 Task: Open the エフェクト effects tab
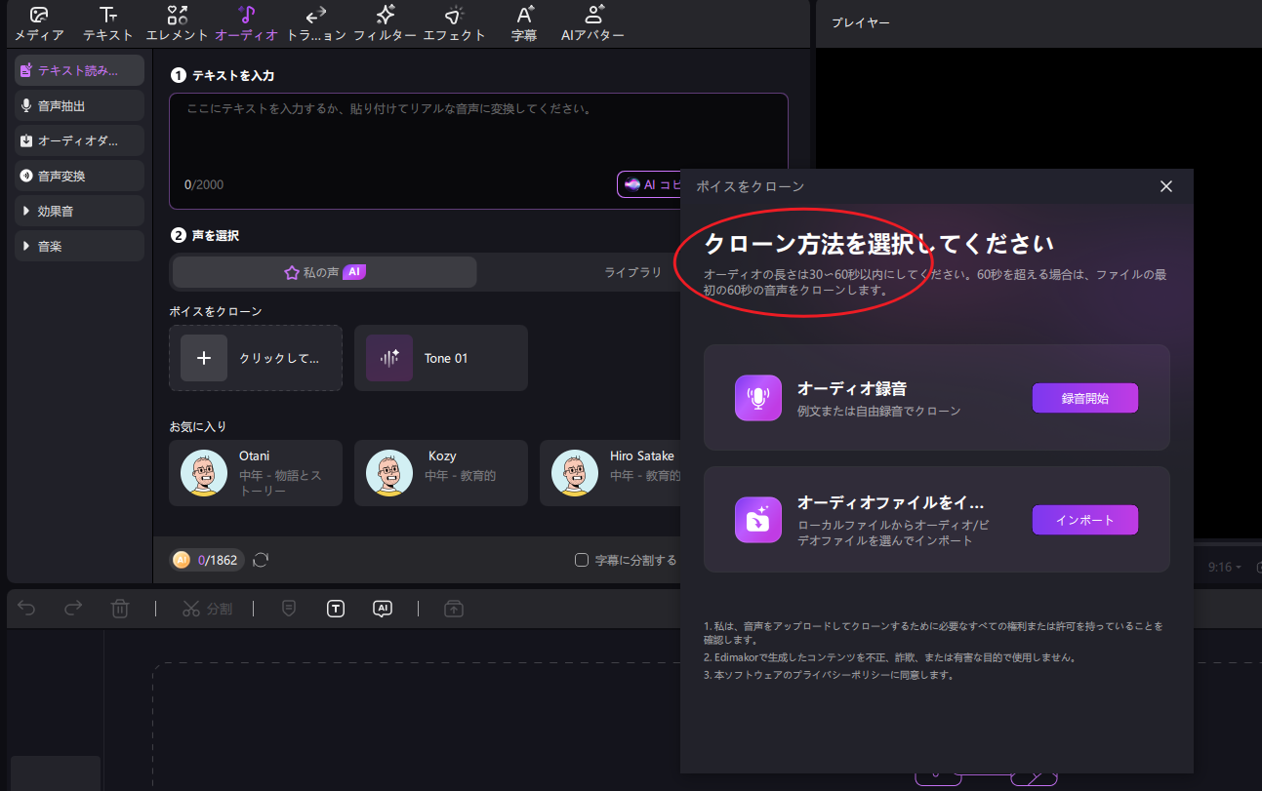(454, 24)
